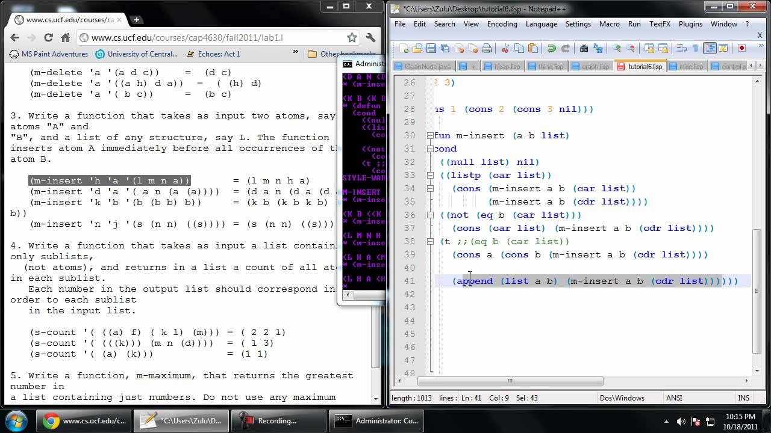Collapse the fold at line 36
The image size is (771, 433).
click(430, 215)
